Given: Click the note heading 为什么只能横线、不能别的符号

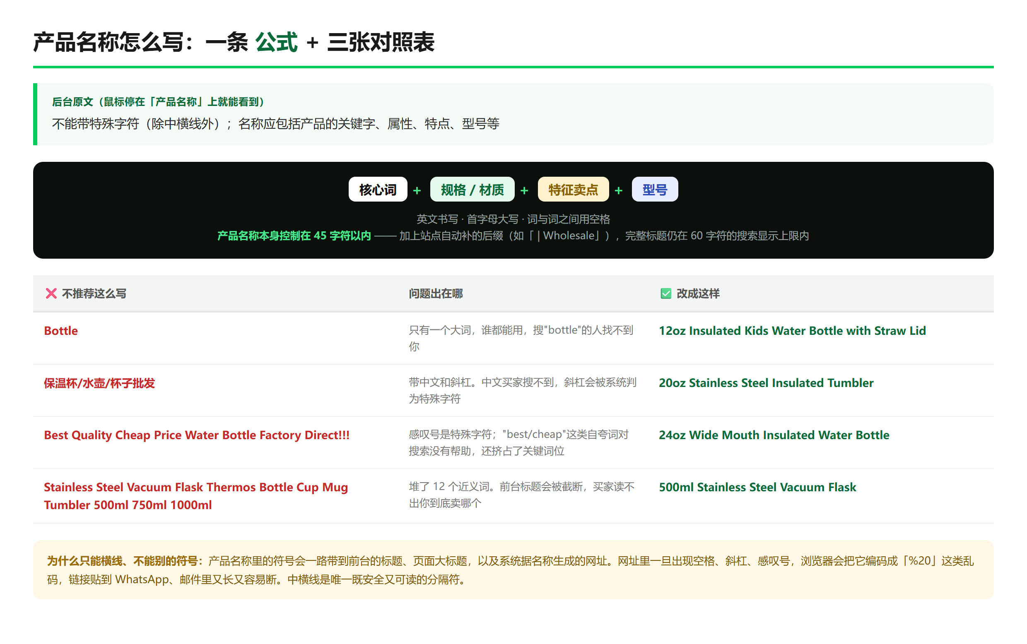Looking at the screenshot, I should coord(125,560).
